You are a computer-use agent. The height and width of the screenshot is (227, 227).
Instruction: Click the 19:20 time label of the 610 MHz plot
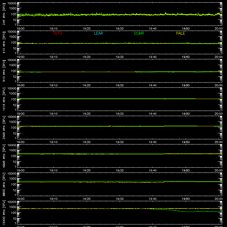point(87,85)
